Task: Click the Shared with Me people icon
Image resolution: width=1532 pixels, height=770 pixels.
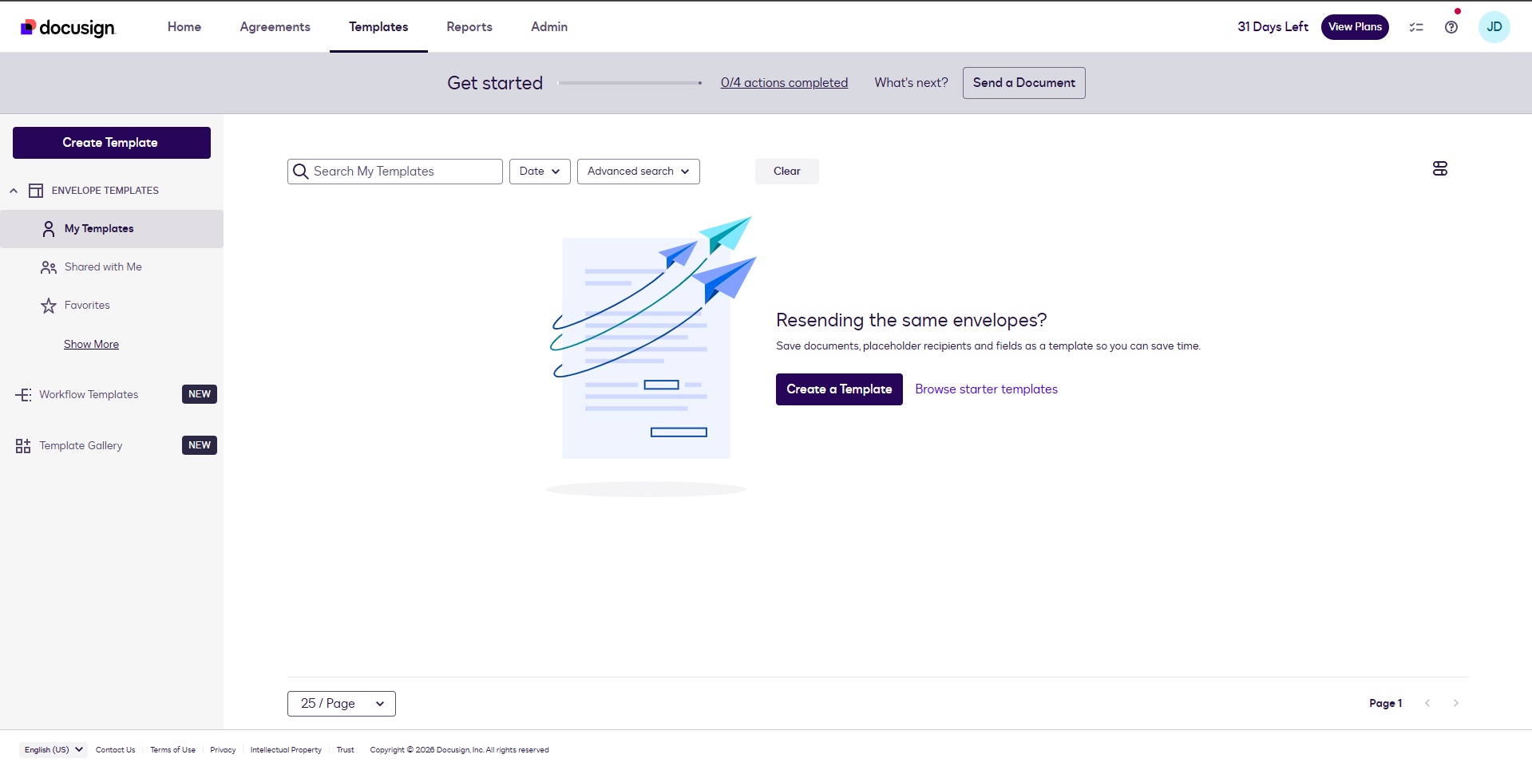Action: click(49, 267)
